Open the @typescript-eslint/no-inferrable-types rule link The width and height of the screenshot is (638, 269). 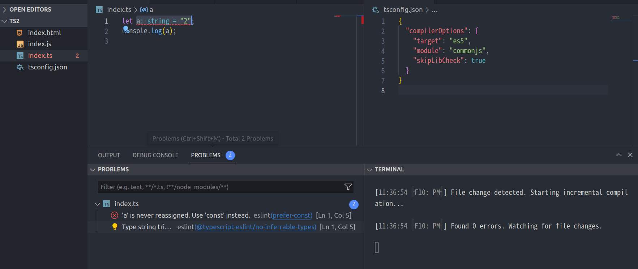click(x=256, y=227)
